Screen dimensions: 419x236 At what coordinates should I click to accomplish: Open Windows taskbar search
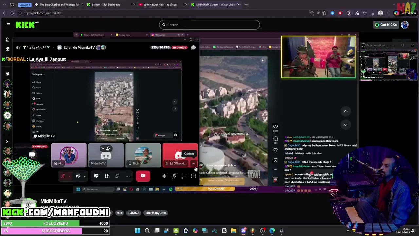click(x=147, y=231)
